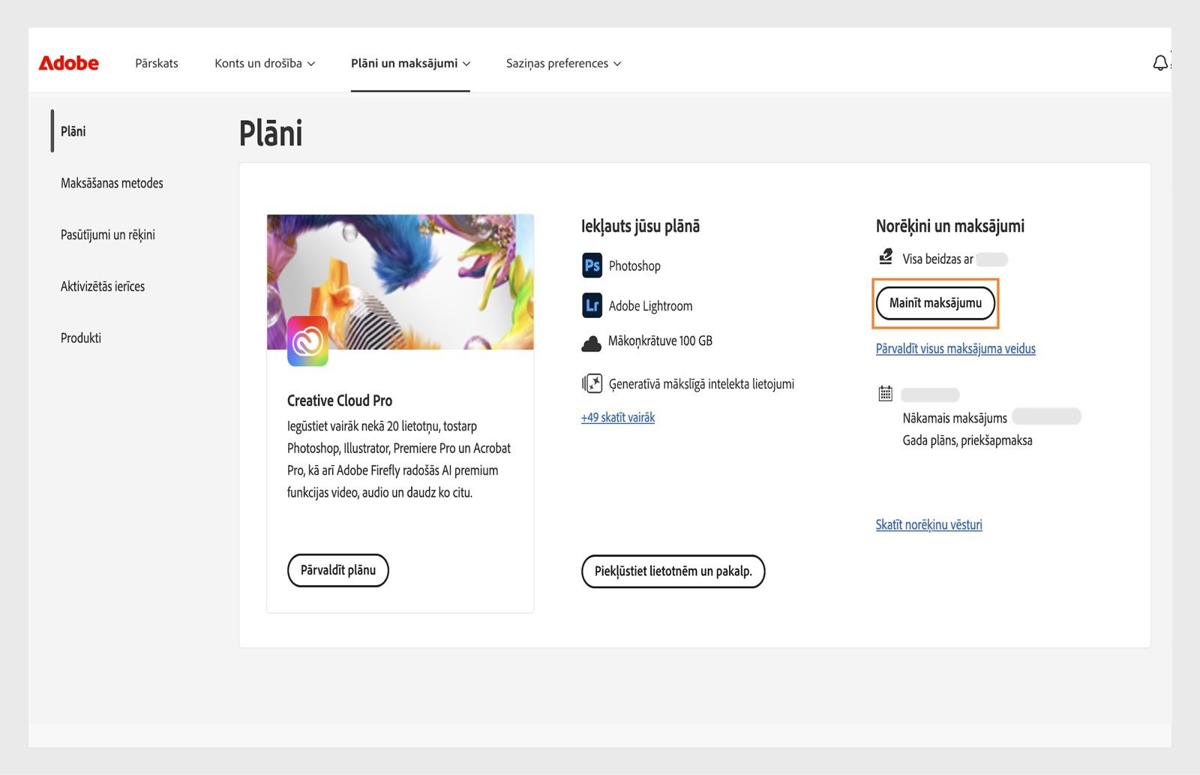Click Nākamais maksājums text

[955, 418]
